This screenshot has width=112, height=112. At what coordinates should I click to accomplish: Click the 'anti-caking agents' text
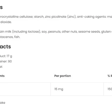91,17
